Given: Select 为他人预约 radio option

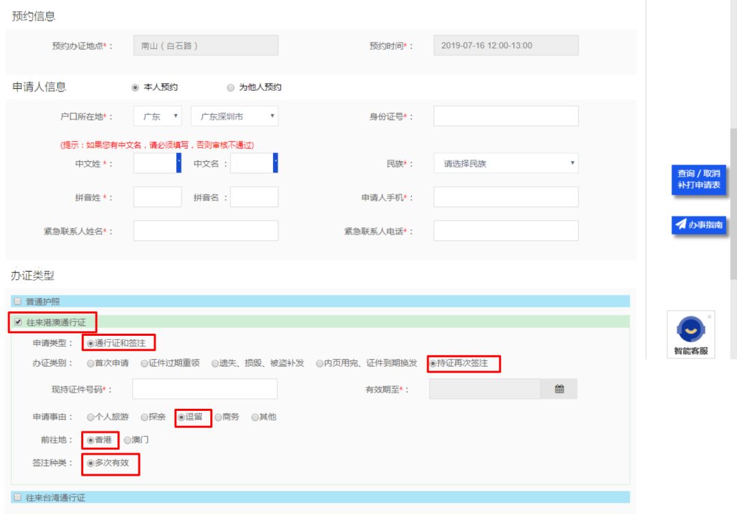Looking at the screenshot, I should pos(231,87).
